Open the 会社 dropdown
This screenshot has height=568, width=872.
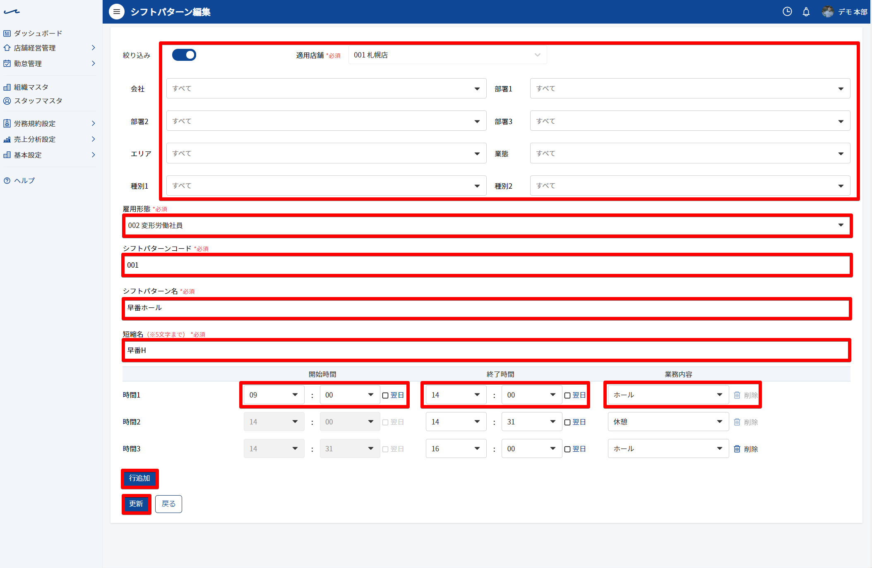point(326,89)
